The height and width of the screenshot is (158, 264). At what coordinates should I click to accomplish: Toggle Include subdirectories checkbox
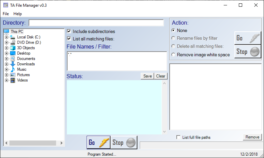(x=69, y=31)
